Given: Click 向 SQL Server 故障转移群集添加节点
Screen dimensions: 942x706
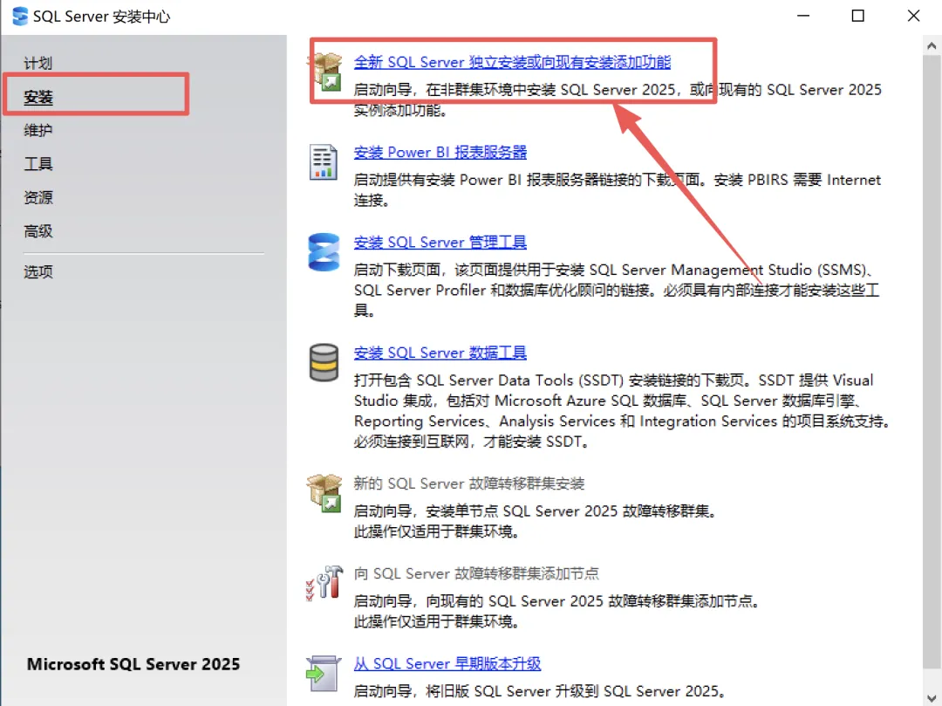Looking at the screenshot, I should click(476, 573).
